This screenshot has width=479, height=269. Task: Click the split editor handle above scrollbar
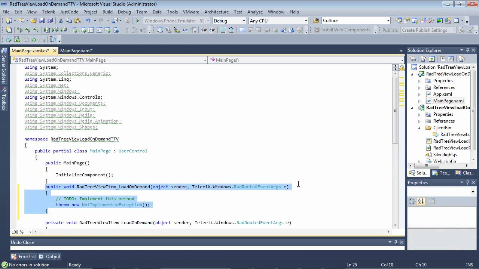395,68
